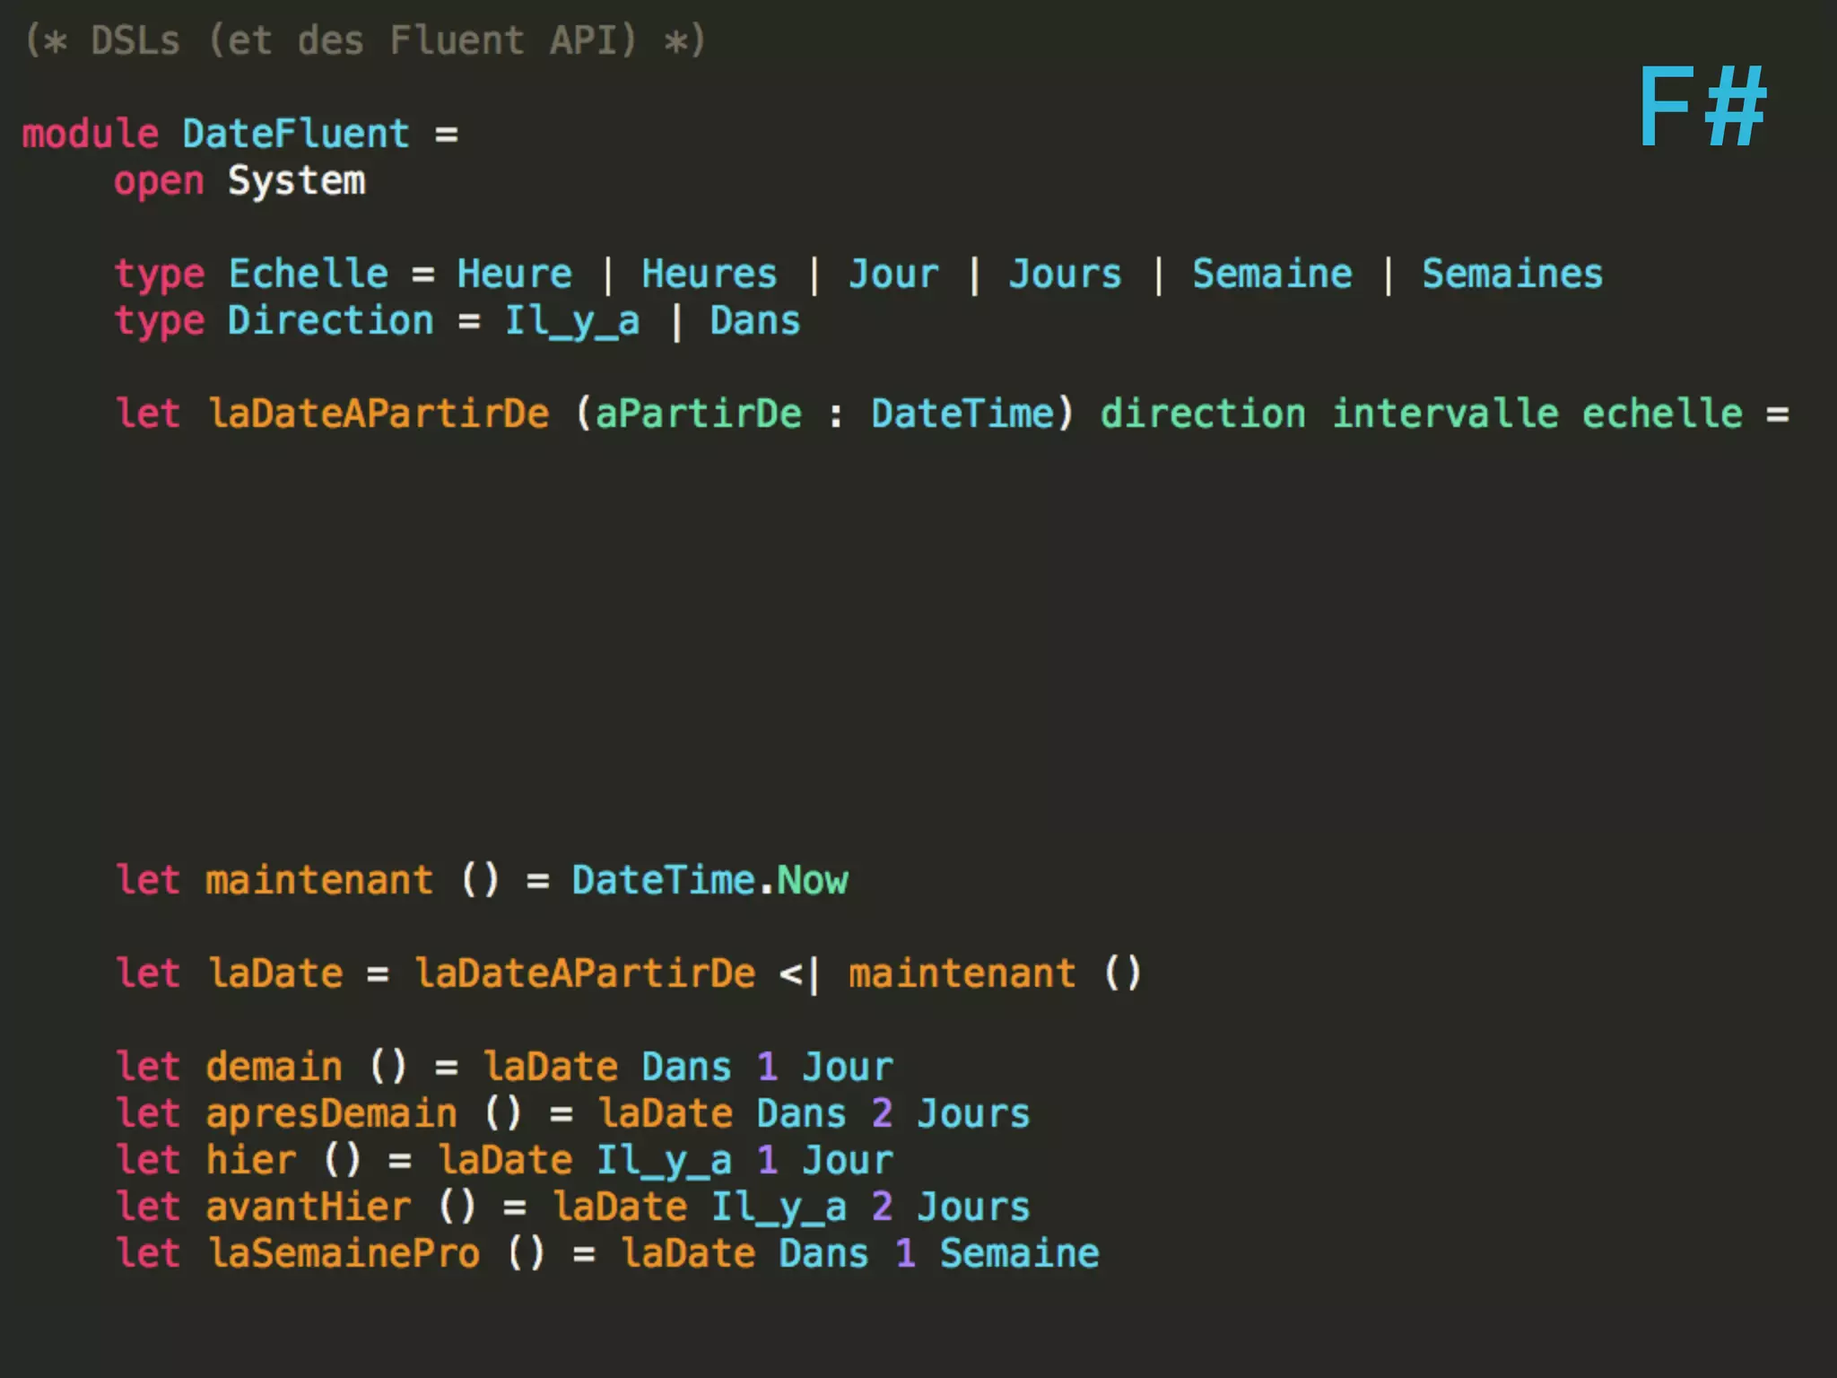Click the laDateAPartirDe function definition name
Viewport: 1837px width, 1378px height.
pyautogui.click(x=378, y=414)
